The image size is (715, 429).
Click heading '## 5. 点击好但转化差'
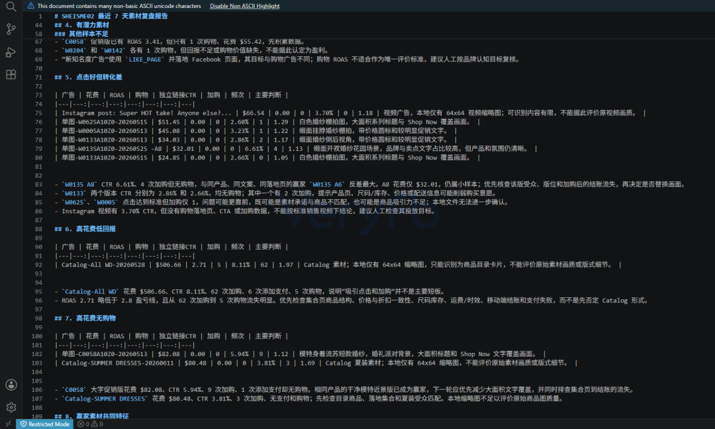tap(88, 77)
